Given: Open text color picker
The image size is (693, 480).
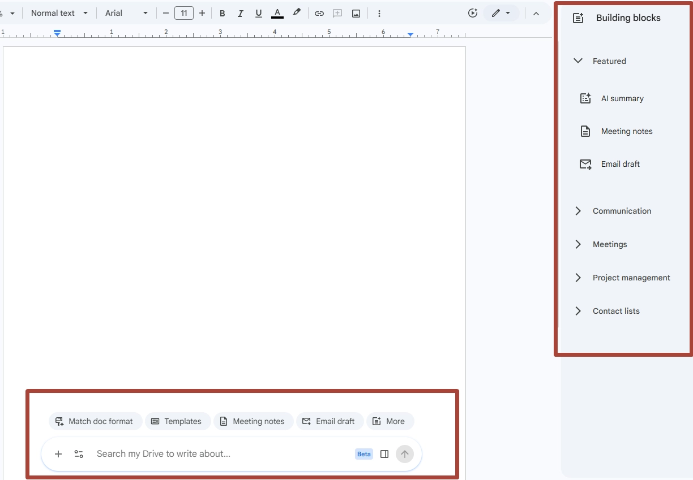Looking at the screenshot, I should 277,13.
